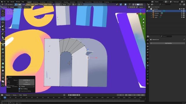Uncheck the Mirror Editing checkbox
This screenshot has width=186, height=104.
point(19,89)
